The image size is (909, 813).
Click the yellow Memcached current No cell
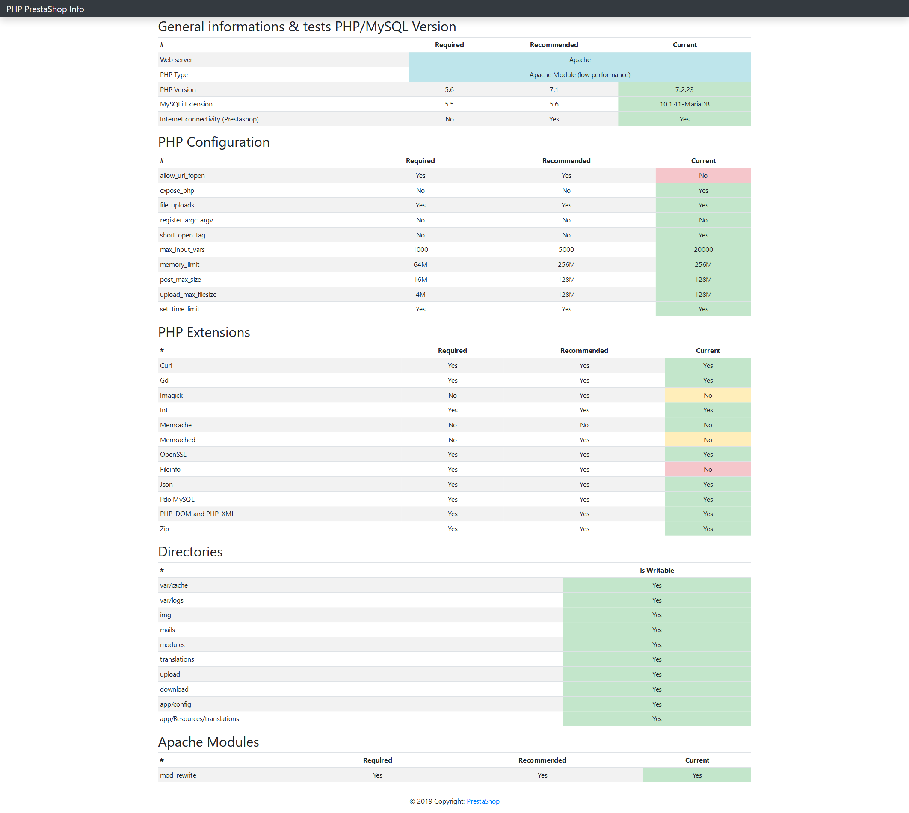(x=708, y=440)
